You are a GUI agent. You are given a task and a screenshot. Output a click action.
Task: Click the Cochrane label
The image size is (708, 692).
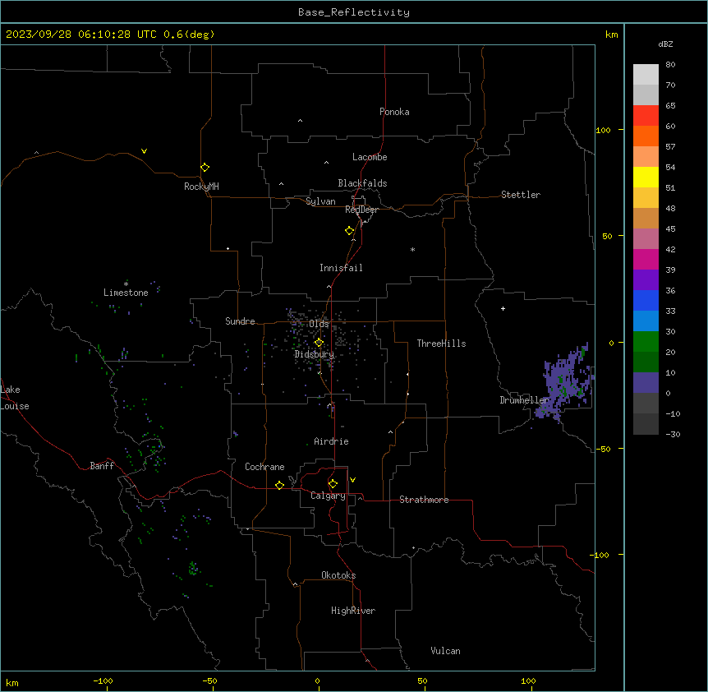click(264, 467)
